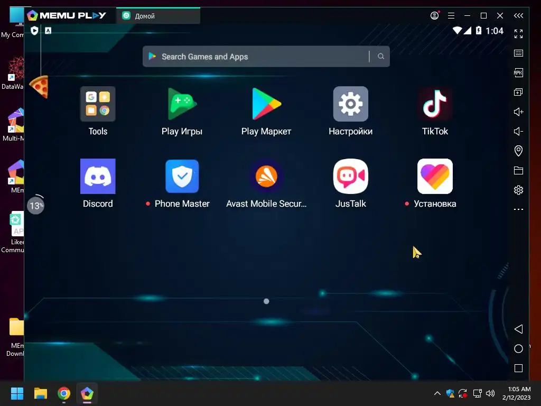The width and height of the screenshot is (541, 406).
Task: Click the pizza slice floating icon
Action: [40, 87]
